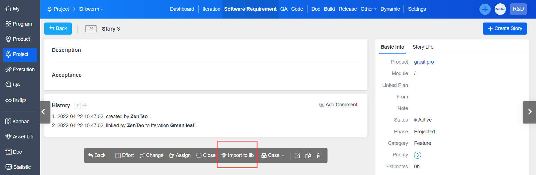Reverse history order with arrow toggle
The image size is (536, 175).
[x=77, y=106]
